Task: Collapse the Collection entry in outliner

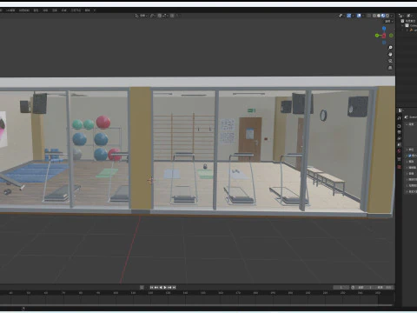Action: click(x=402, y=26)
